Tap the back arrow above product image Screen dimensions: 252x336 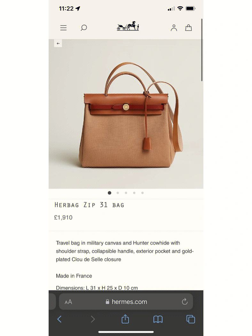(58, 43)
